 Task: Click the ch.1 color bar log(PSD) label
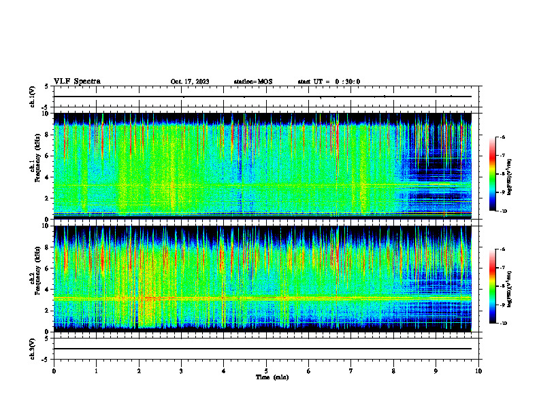click(x=510, y=177)
